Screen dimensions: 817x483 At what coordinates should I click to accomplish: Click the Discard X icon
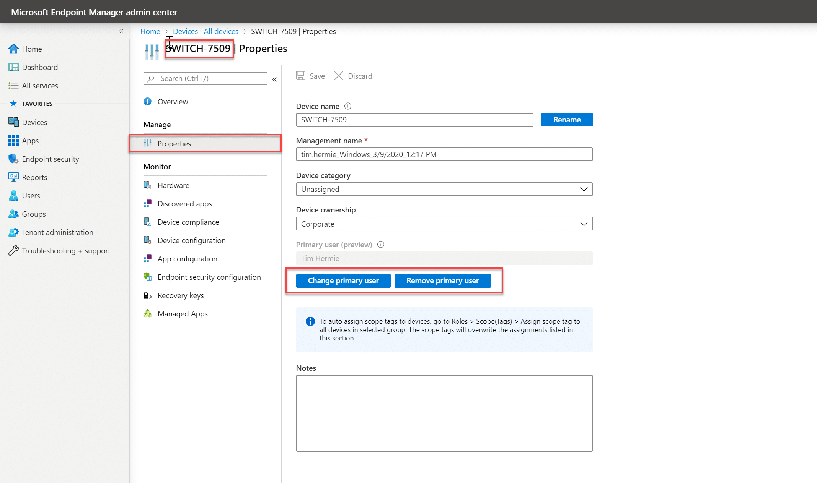click(x=339, y=76)
